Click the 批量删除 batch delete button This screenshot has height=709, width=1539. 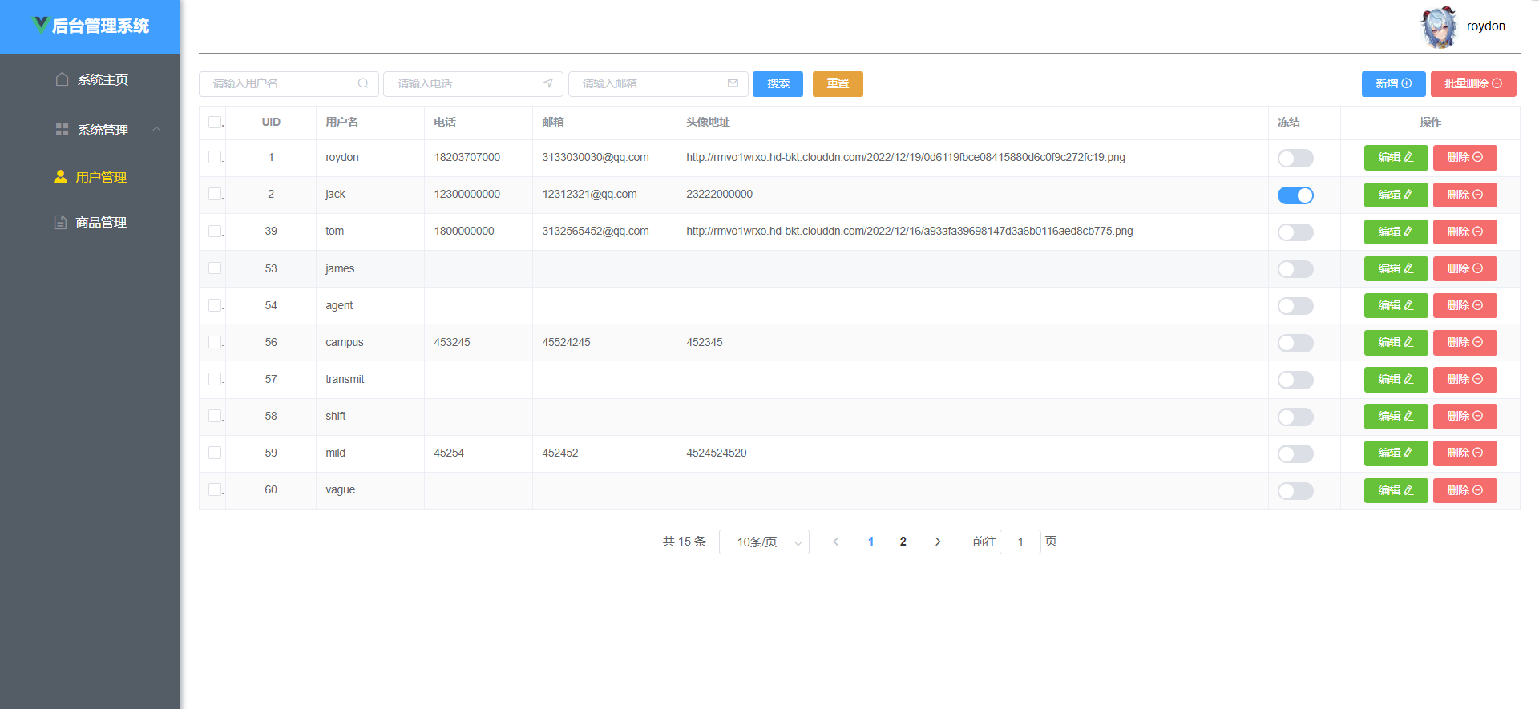tap(1473, 83)
